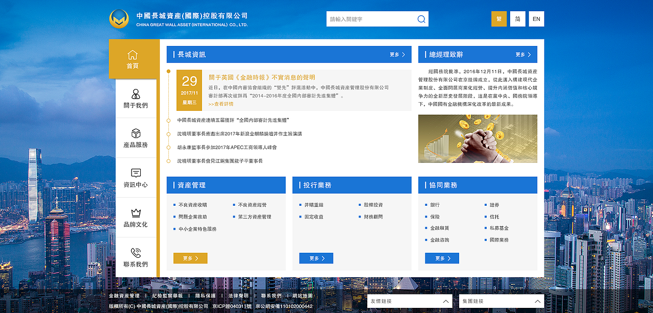Screen dimensions: 653x313
Task: Open the 銀行 link
Action: (435, 205)
